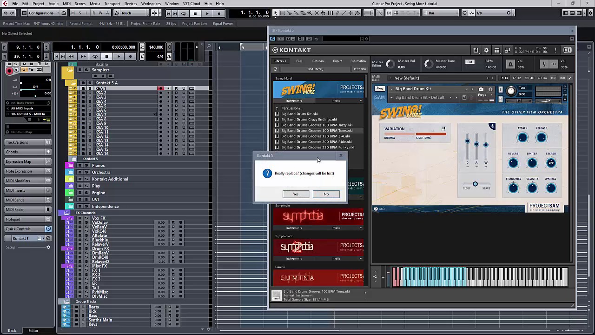Click the Add Library button
Viewport: 595px width, 335px height.
(x=315, y=69)
